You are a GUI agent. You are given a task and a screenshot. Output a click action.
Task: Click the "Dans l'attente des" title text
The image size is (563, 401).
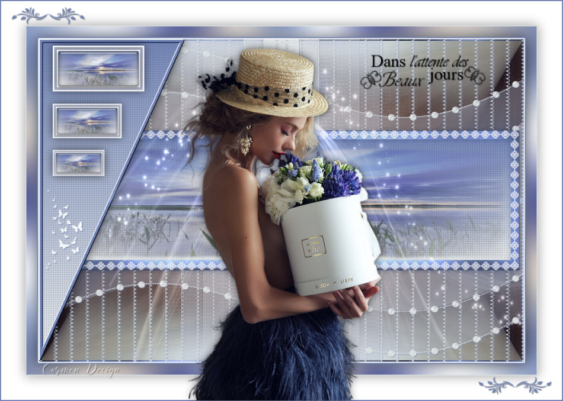[420, 62]
